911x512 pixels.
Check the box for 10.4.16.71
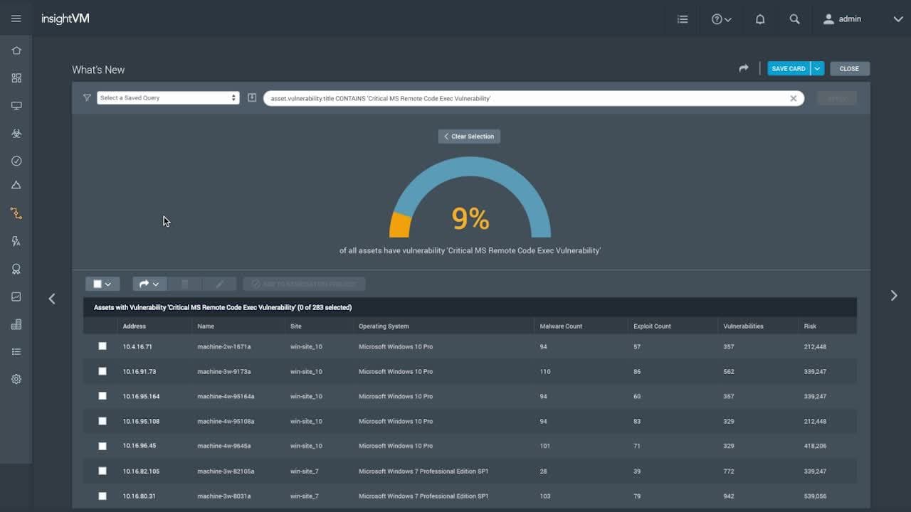coord(102,346)
